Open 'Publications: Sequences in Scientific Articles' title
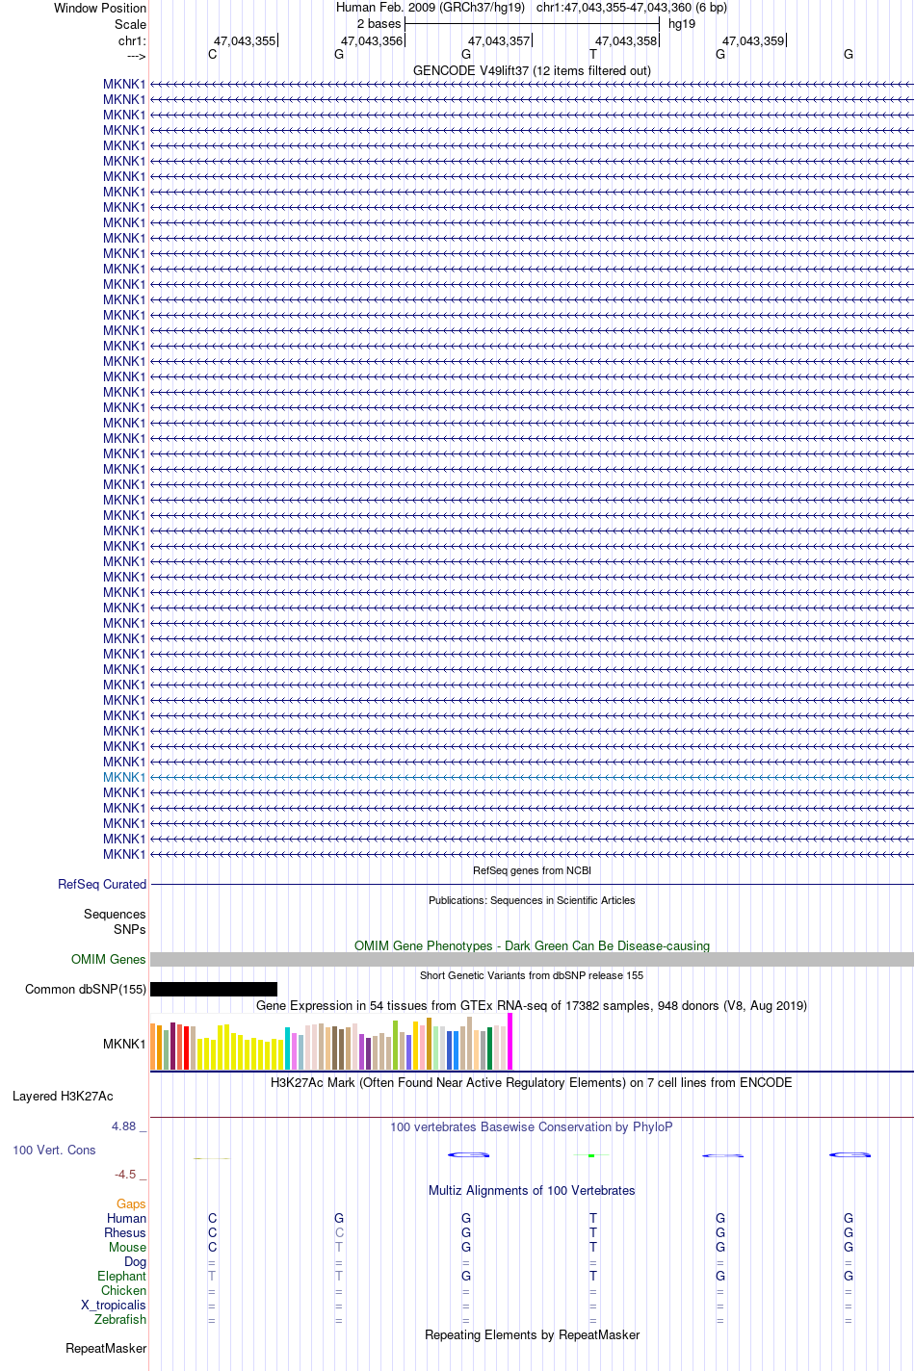This screenshot has width=915, height=1371. 532,900
